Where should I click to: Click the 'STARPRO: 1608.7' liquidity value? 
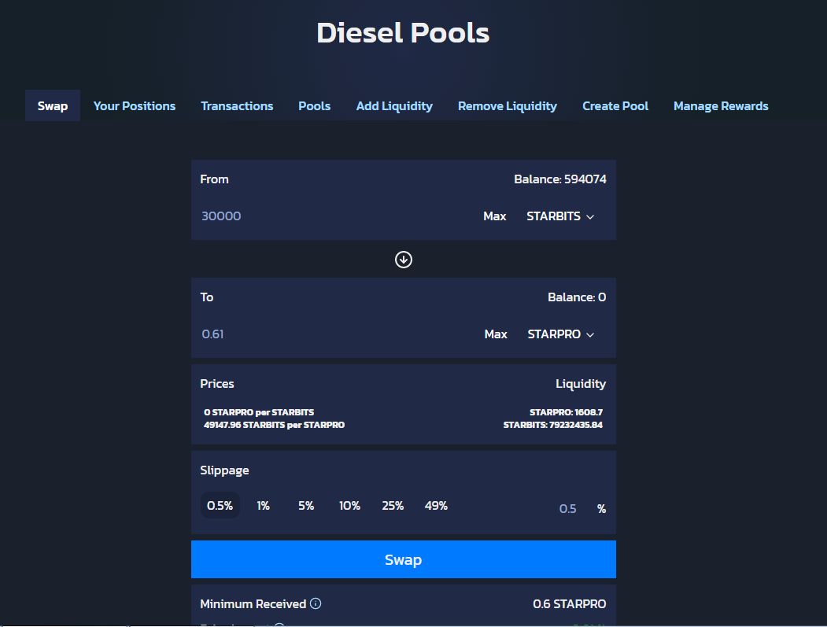click(566, 412)
